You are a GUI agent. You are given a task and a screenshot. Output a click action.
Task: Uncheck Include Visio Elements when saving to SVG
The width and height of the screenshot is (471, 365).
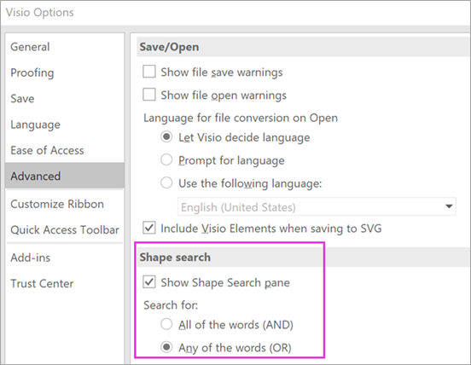pyautogui.click(x=149, y=228)
